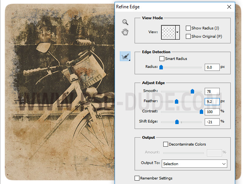This screenshot has height=184, width=245.
Task: Click the Shift Edge slider handle
Action: click(x=176, y=121)
